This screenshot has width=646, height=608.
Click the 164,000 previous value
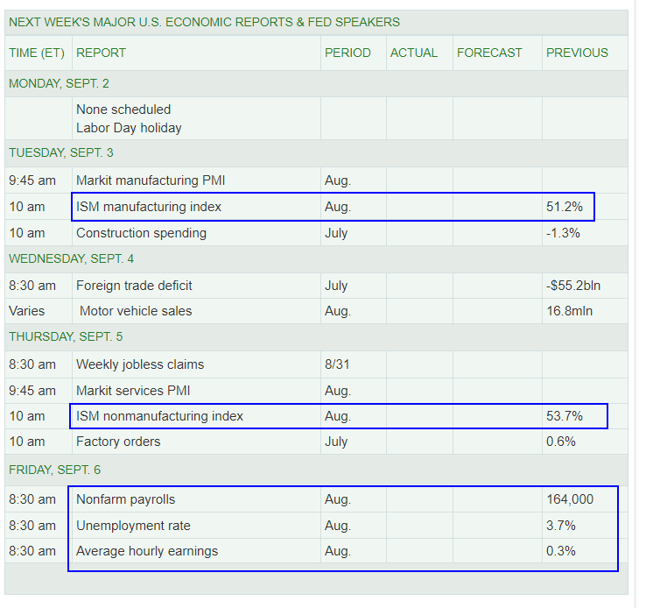click(570, 499)
